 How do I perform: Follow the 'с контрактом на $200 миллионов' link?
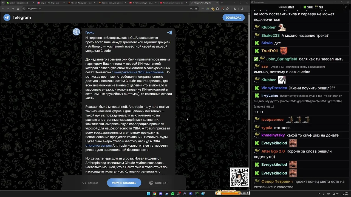[138, 72]
